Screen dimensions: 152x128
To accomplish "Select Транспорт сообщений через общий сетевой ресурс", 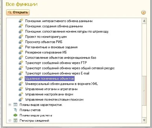I will tap(70, 68).
